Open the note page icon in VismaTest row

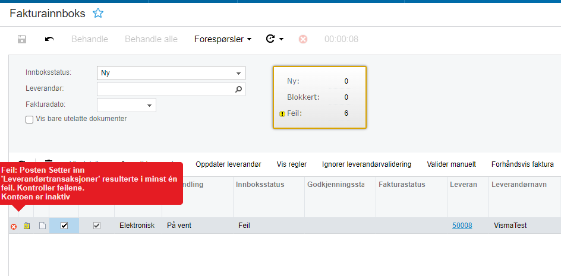(42, 226)
